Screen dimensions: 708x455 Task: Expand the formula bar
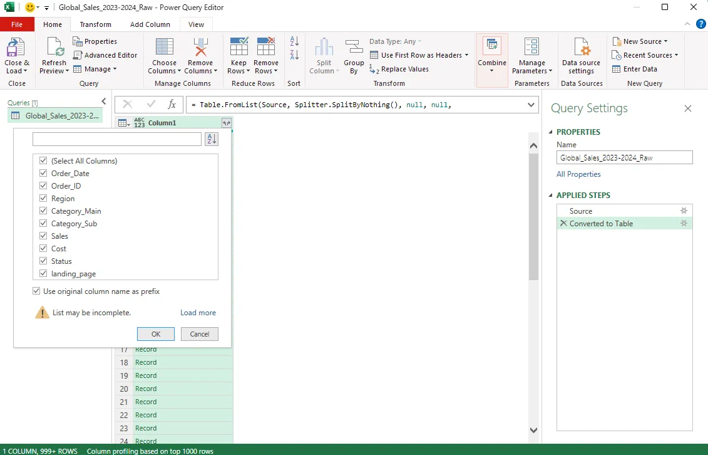click(x=531, y=105)
